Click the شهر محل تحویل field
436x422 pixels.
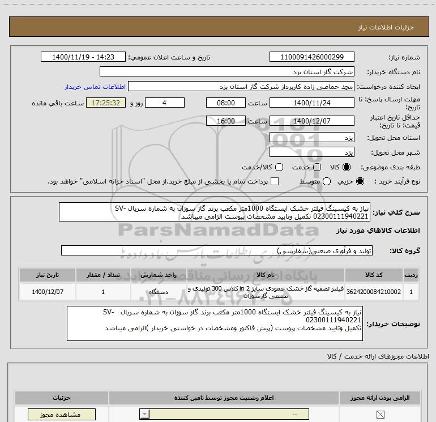(311, 152)
